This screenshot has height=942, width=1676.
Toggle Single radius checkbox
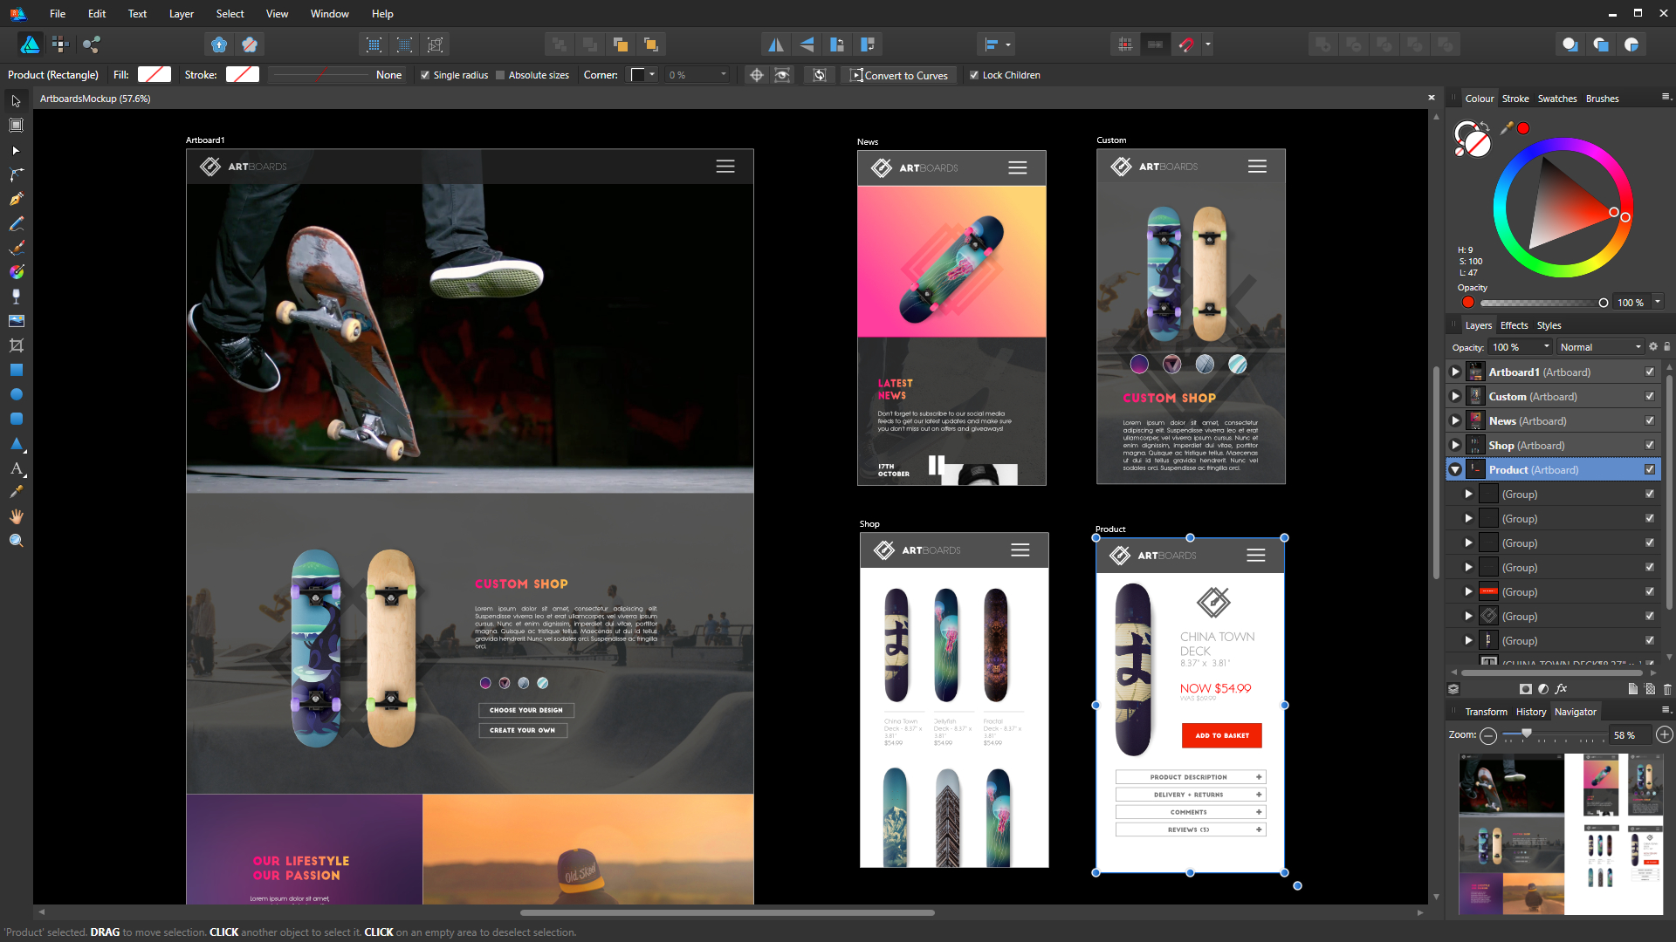tap(425, 75)
